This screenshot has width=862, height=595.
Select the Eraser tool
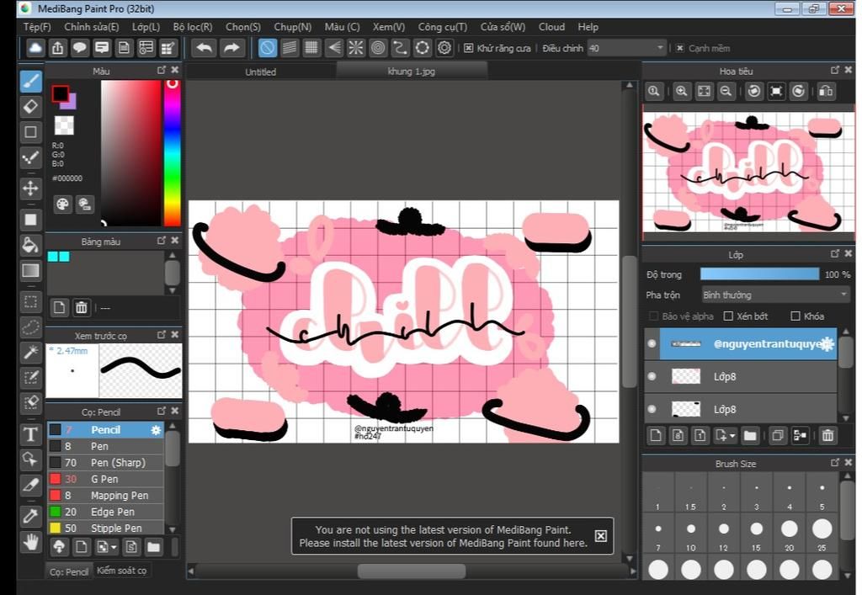click(31, 107)
